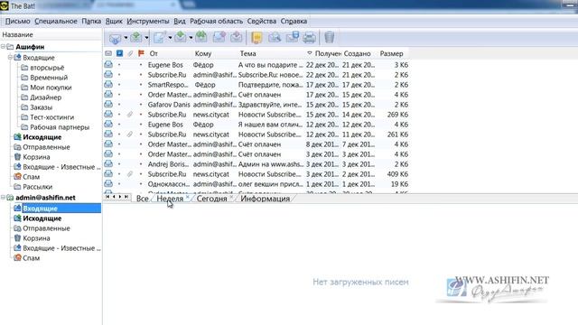Collapse the admin@ashifin.net account node
578x325 pixels.
click(3, 198)
